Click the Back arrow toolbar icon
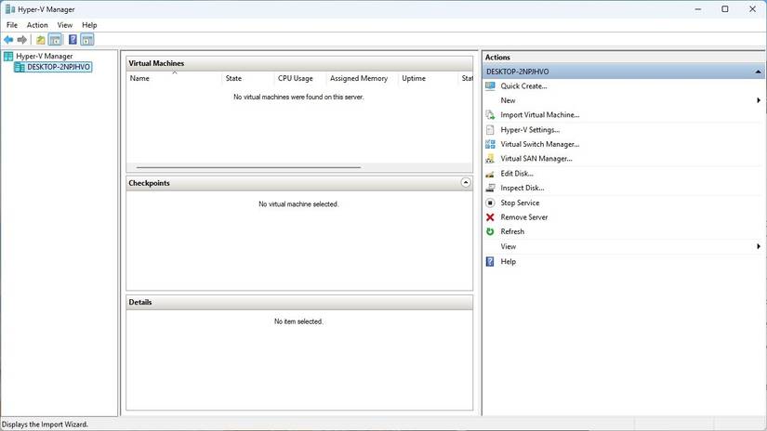This screenshot has height=431, width=767. pos(8,40)
